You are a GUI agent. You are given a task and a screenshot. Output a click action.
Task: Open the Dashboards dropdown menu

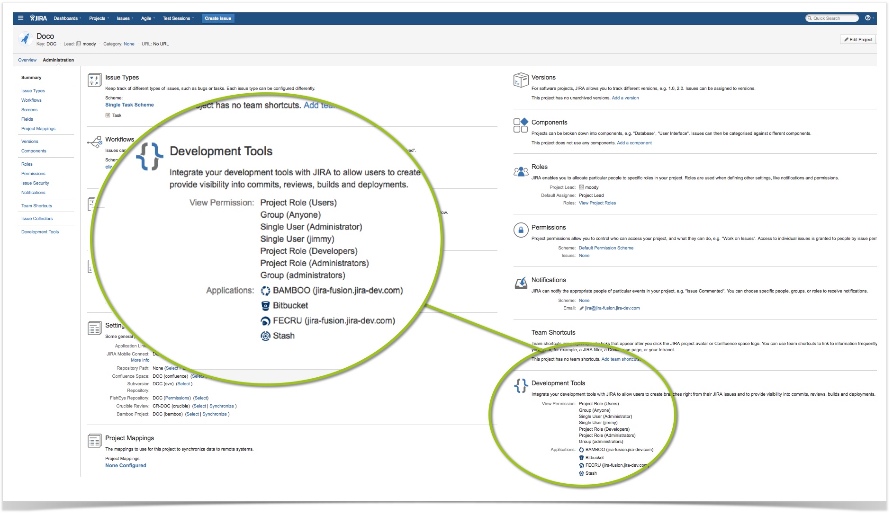tap(67, 18)
